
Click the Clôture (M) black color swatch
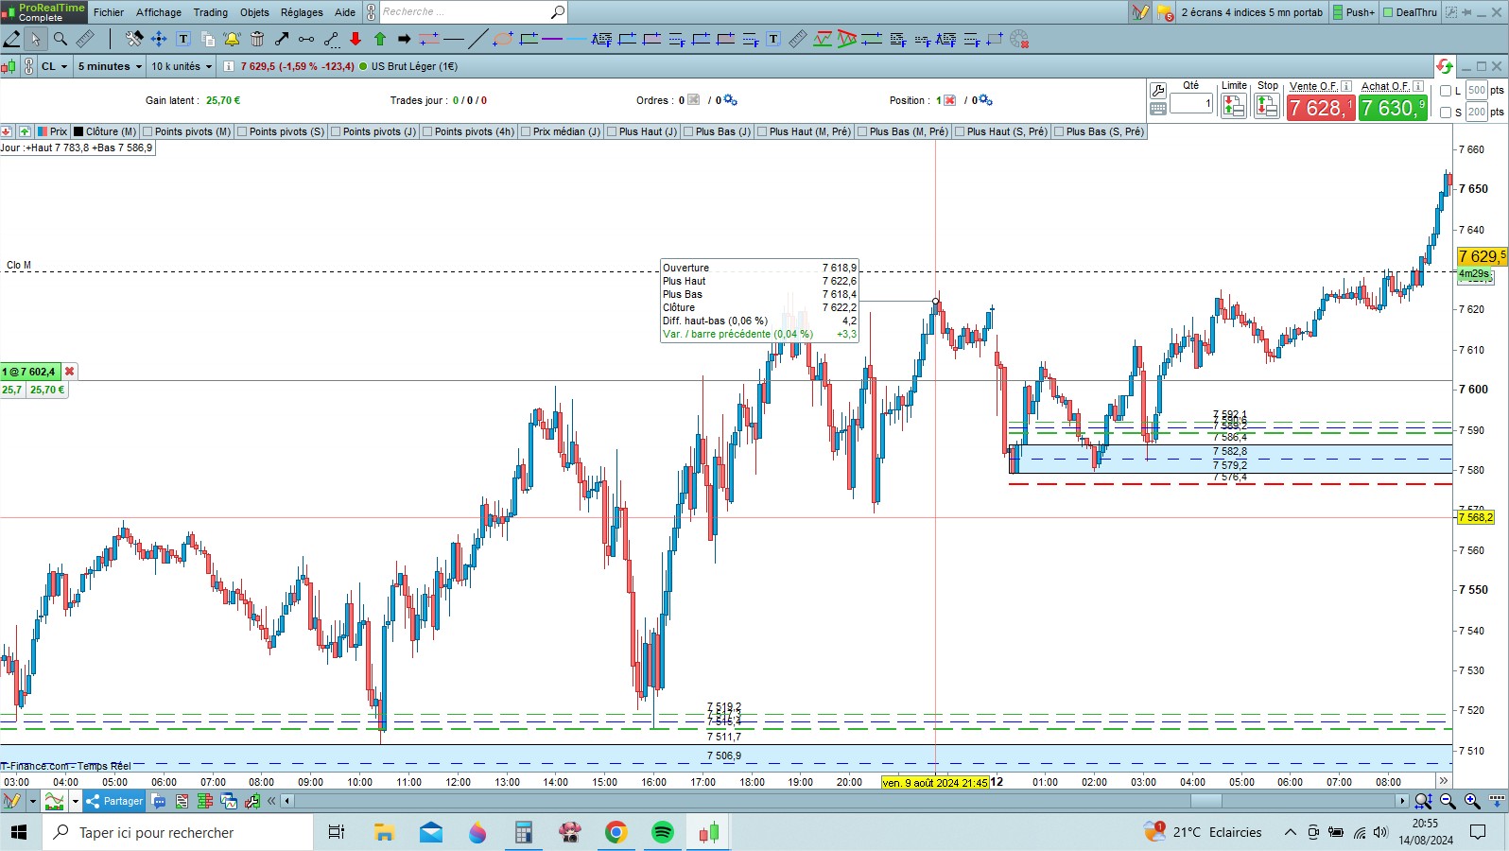coord(79,131)
